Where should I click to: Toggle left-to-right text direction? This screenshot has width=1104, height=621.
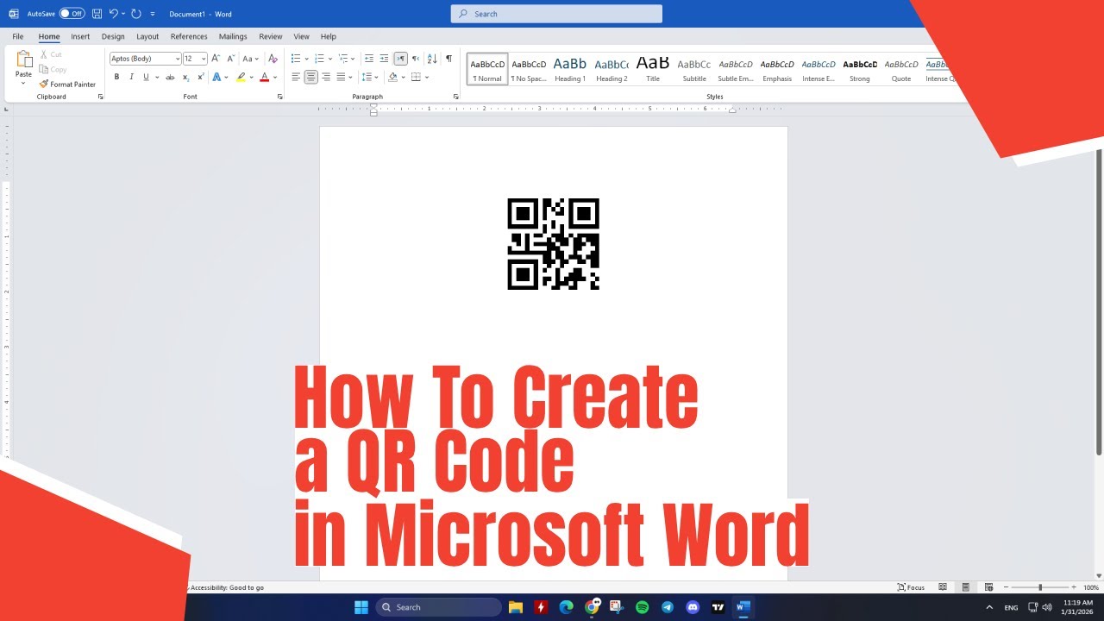400,59
